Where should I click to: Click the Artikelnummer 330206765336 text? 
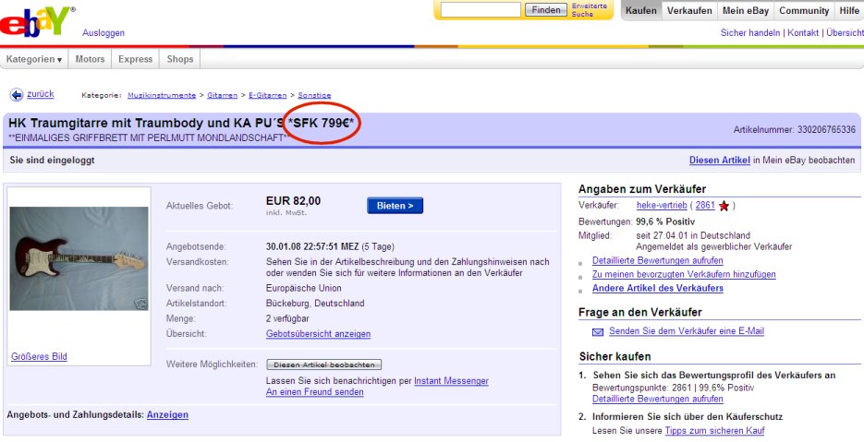(x=794, y=130)
